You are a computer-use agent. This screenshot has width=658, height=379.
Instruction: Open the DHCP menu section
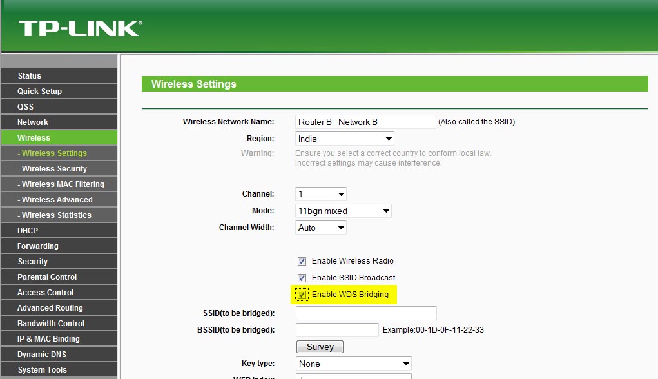[59, 231]
